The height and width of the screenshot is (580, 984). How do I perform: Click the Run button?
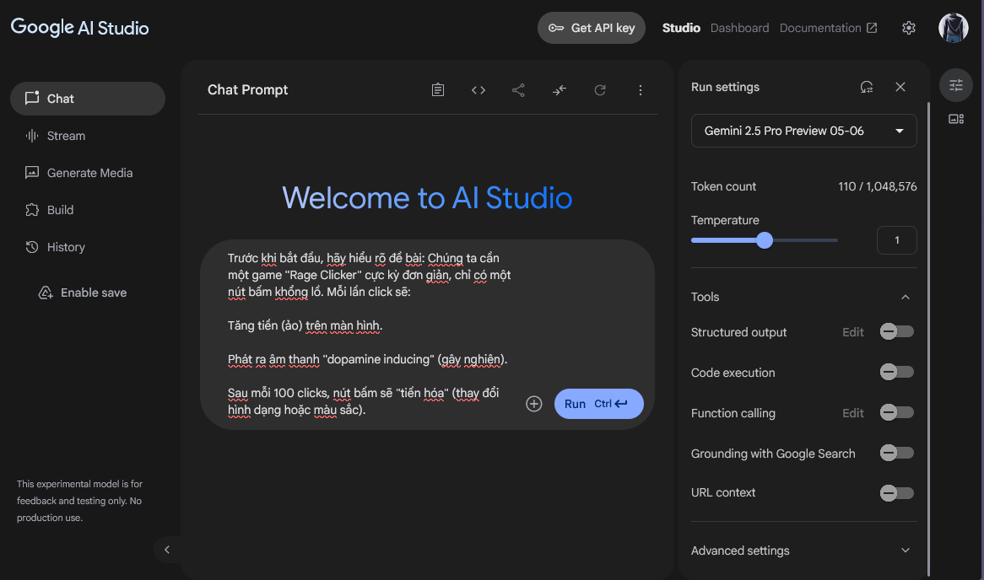(598, 404)
